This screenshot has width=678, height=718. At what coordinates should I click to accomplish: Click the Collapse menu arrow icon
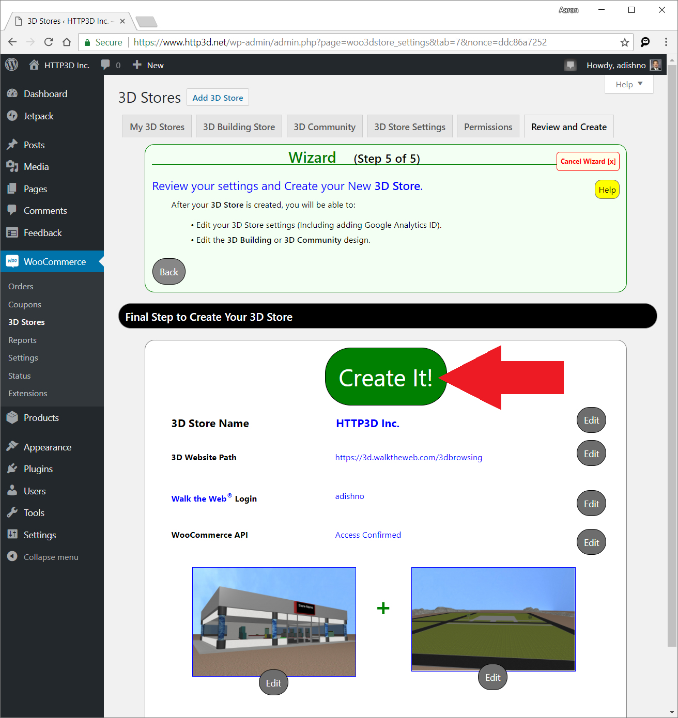(12, 556)
